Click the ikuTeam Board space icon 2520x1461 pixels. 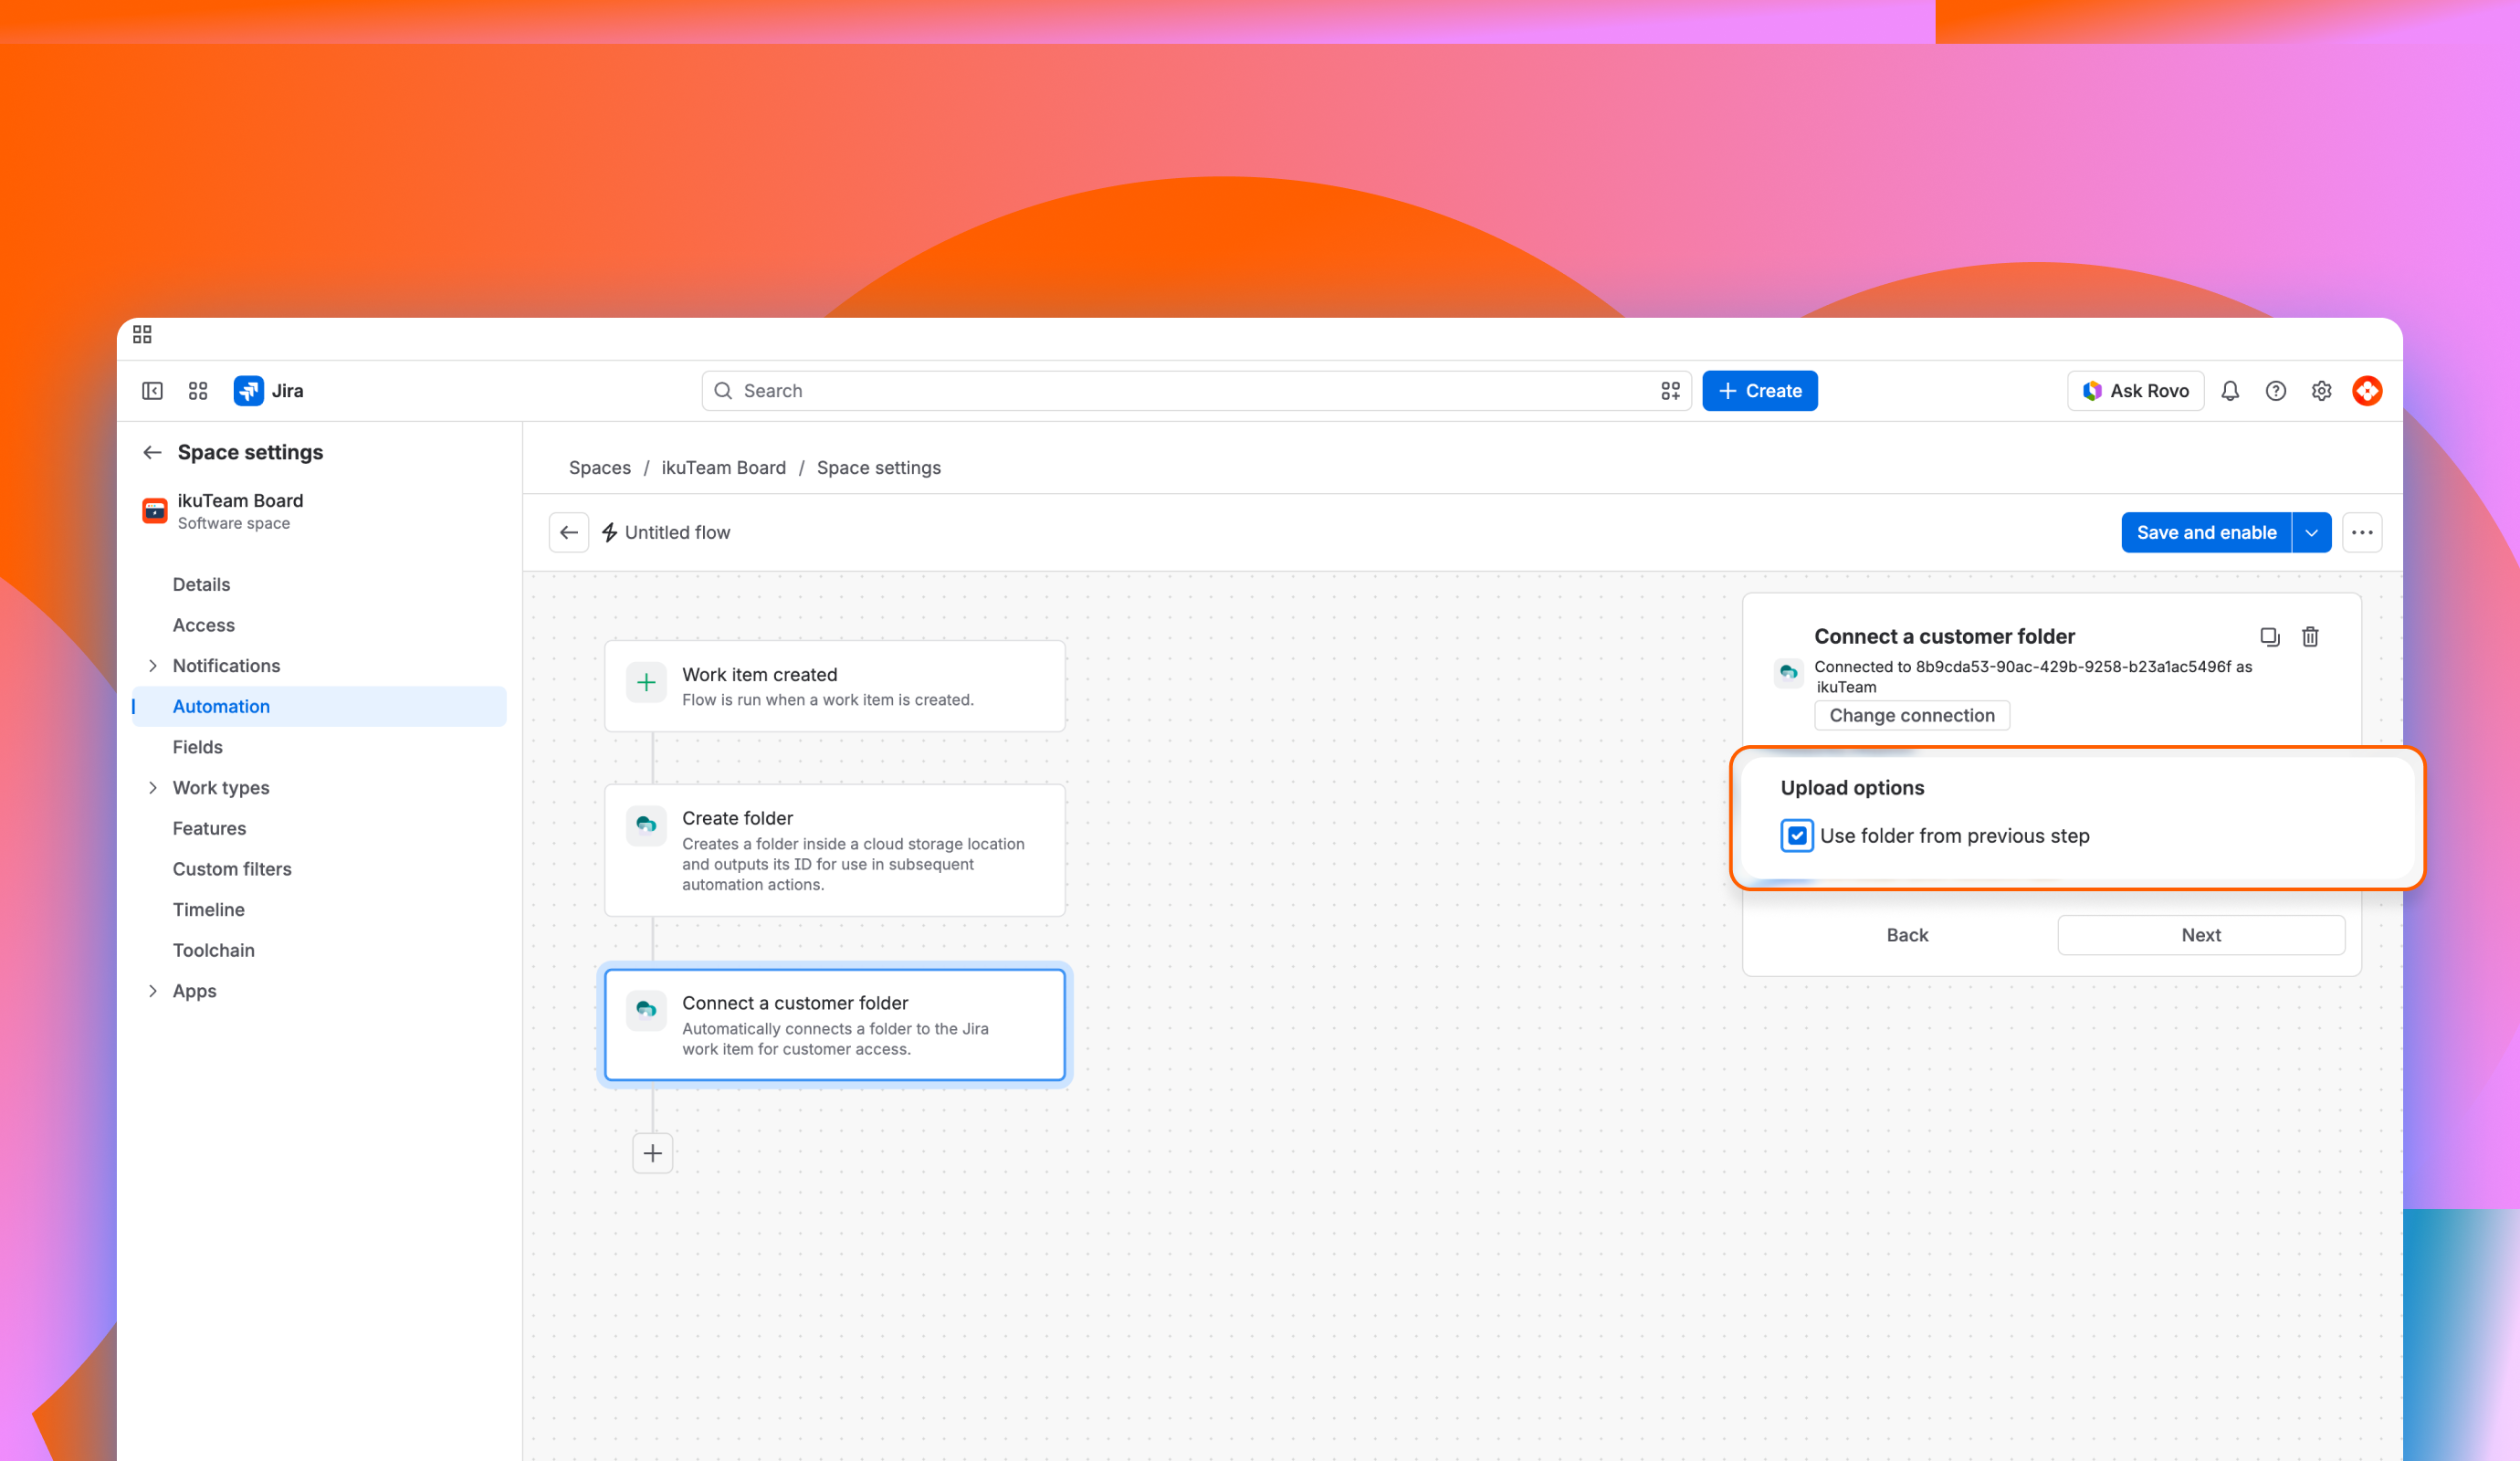point(154,511)
